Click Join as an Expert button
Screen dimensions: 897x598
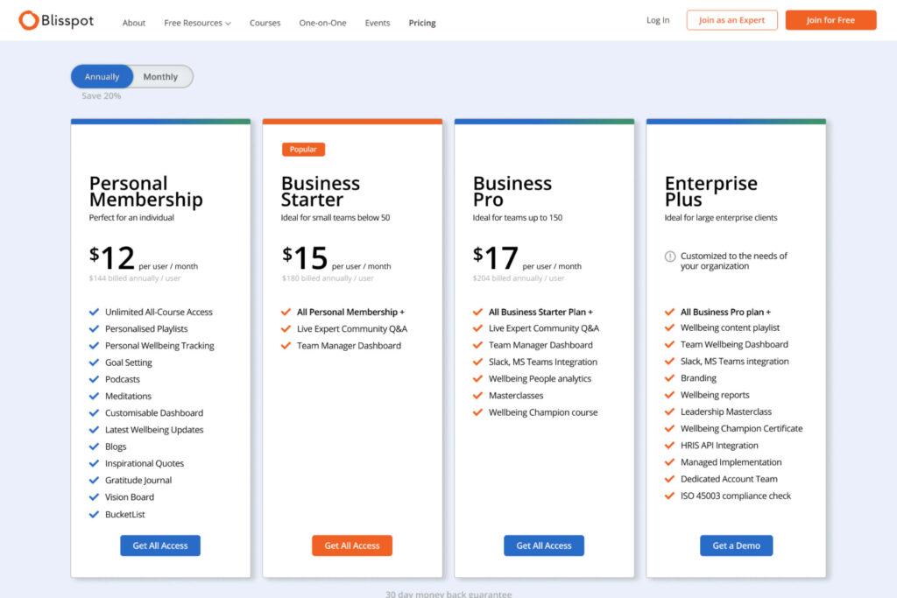(x=731, y=20)
